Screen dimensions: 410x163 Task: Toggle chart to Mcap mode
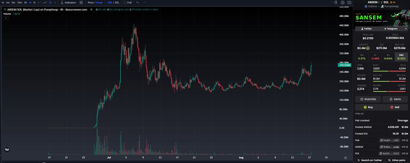click(99, 2)
